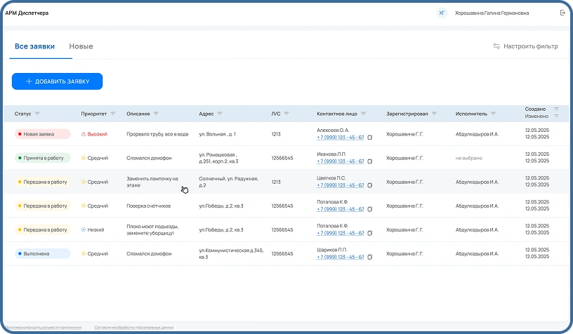
Task: Open Настроить фильтр settings
Action: coord(525,46)
